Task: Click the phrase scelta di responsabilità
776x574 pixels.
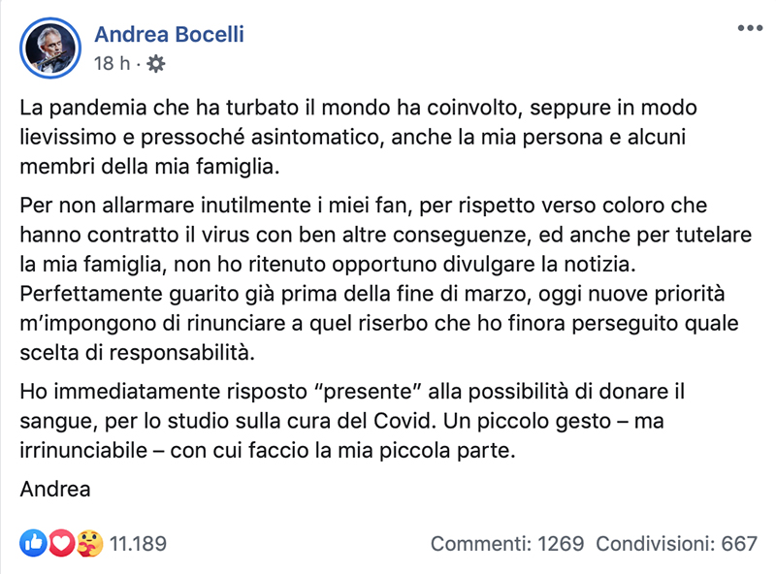Action: pos(137,353)
